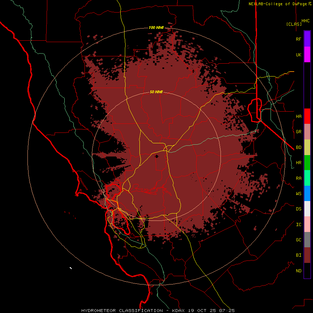Viewport: 313px width, 313px height.
Task: Click the UK magenta legend swatch
Action: [307, 55]
